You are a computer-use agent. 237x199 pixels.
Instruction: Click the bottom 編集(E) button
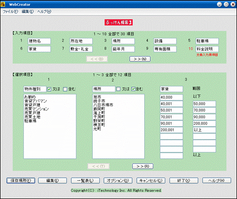click(52, 180)
